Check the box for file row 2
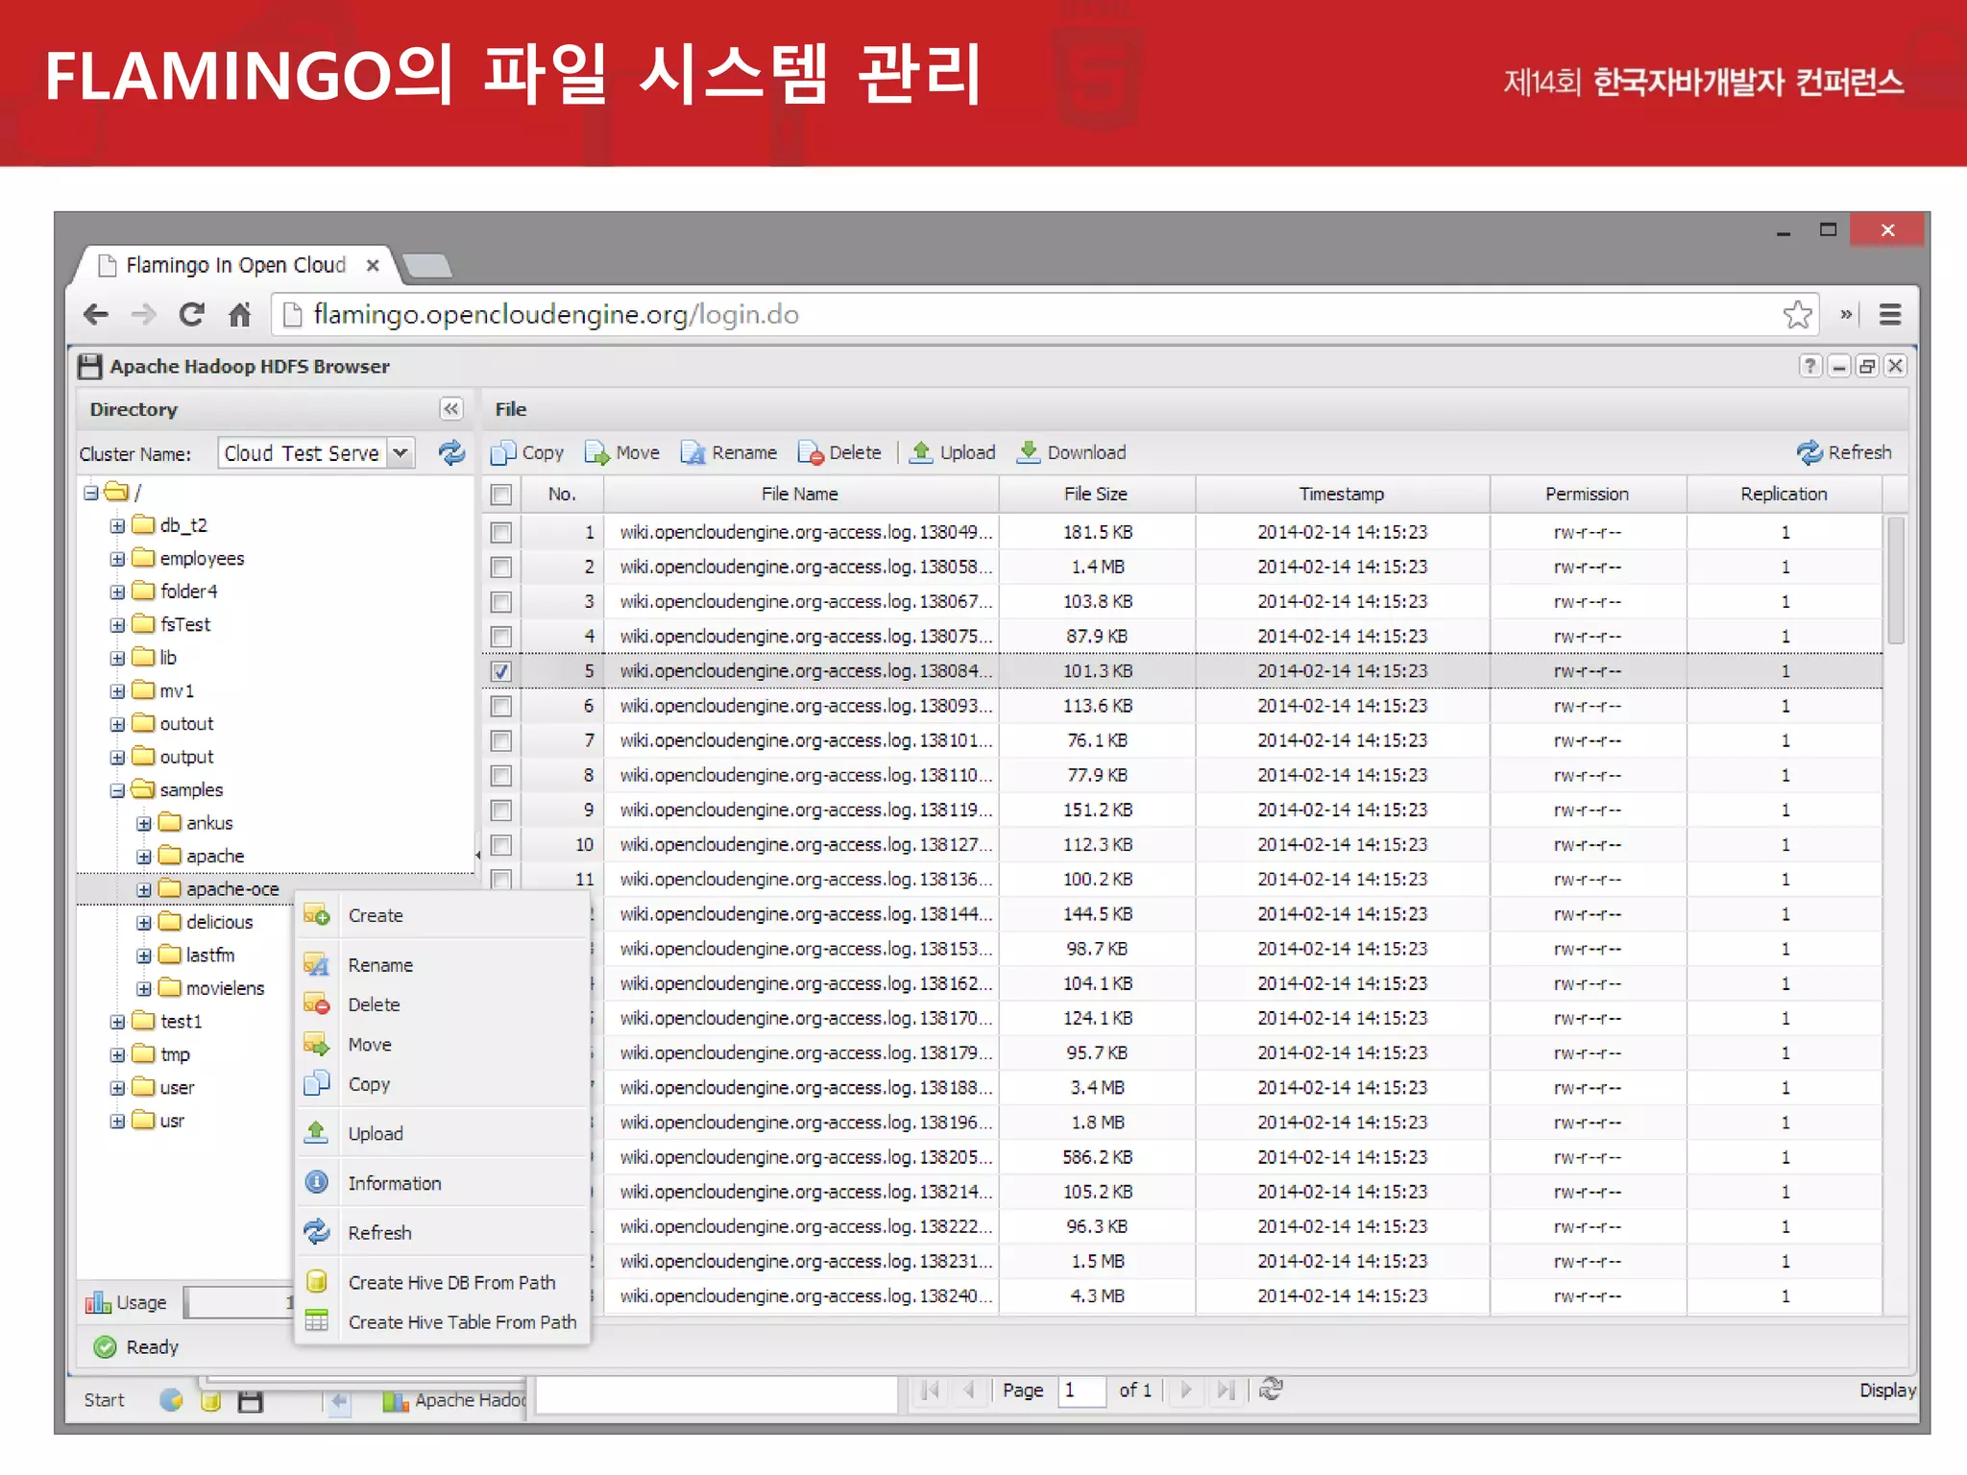The width and height of the screenshot is (1967, 1475). point(501,567)
